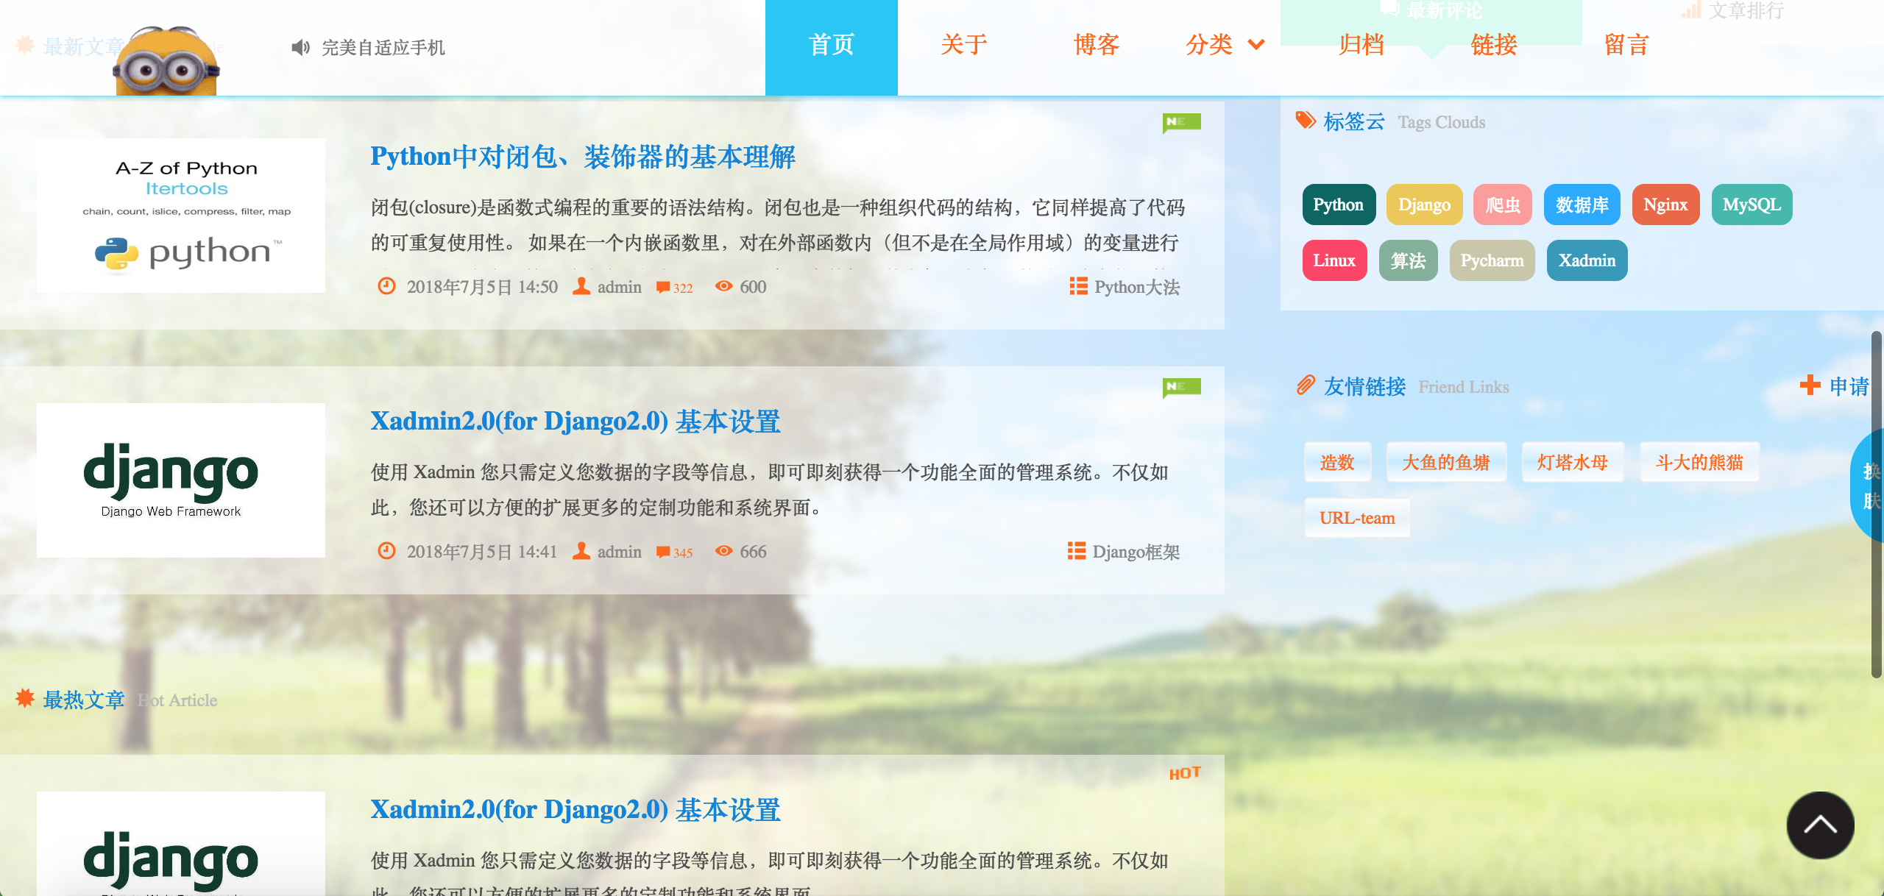Click the plus icon beside 申请
The height and width of the screenshot is (896, 1884).
pyautogui.click(x=1810, y=384)
